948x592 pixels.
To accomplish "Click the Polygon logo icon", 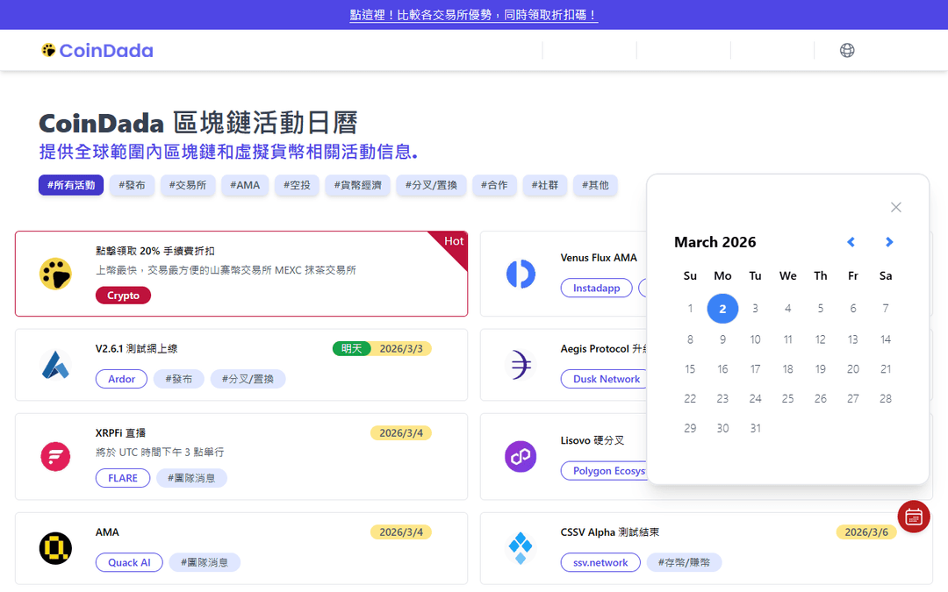I will 521,456.
